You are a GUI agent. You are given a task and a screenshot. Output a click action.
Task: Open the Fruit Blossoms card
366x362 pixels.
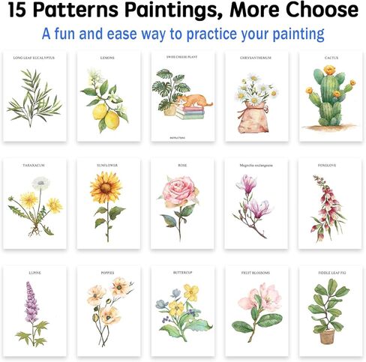[256, 311]
